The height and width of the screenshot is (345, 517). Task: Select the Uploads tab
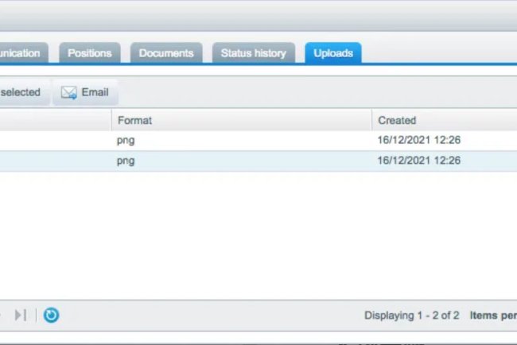point(333,52)
